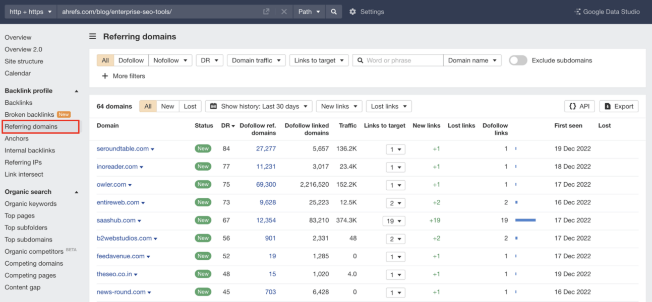Click the search magnifier icon next to Path
652x302 pixels.
[333, 11]
